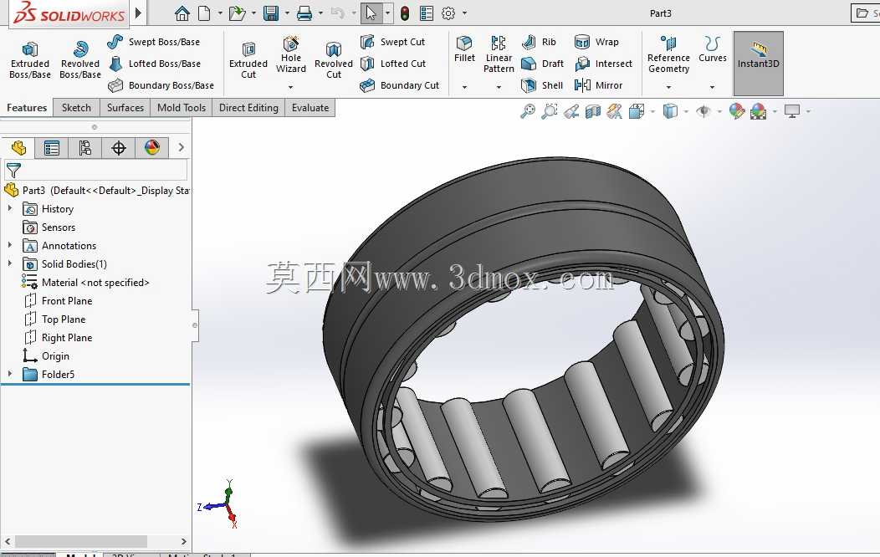Expand the Folder5 node
This screenshot has height=557, width=880.
9,374
